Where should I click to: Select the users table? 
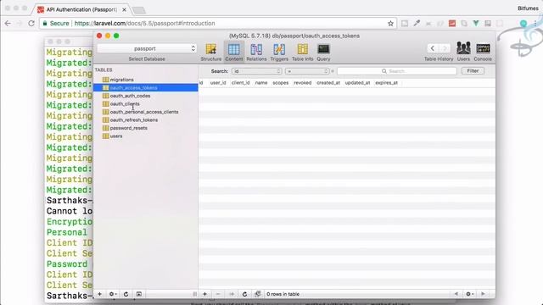[x=146, y=136]
